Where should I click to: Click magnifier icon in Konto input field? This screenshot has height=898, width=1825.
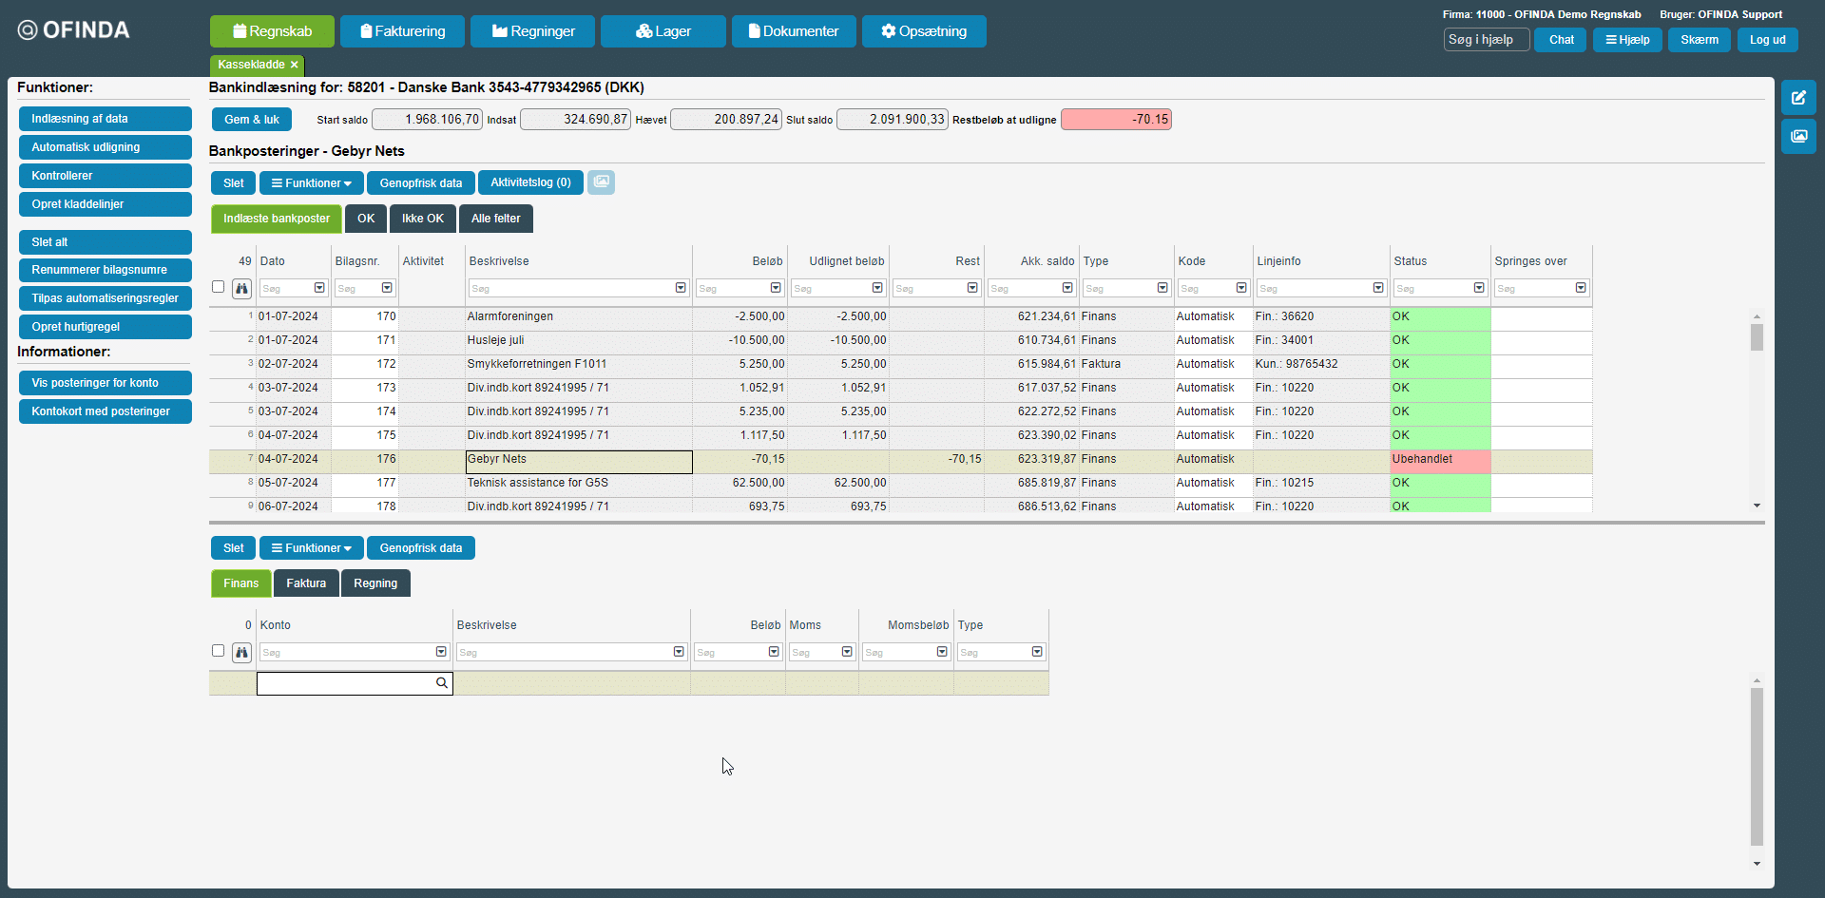pos(442,683)
